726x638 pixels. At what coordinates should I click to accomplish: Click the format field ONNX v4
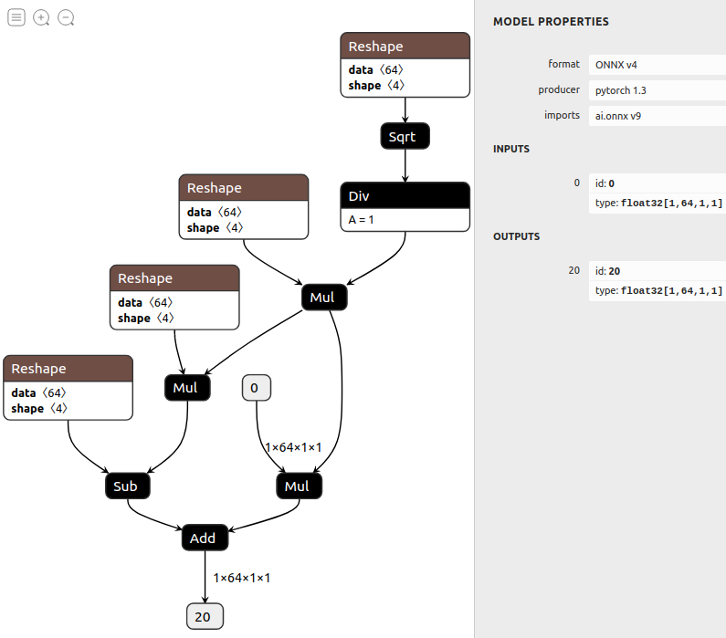coord(658,65)
